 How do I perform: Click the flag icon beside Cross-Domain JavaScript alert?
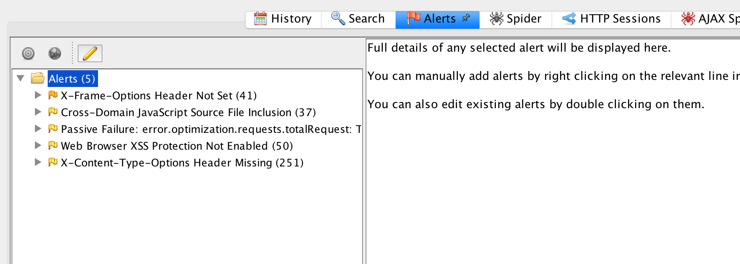click(x=53, y=112)
